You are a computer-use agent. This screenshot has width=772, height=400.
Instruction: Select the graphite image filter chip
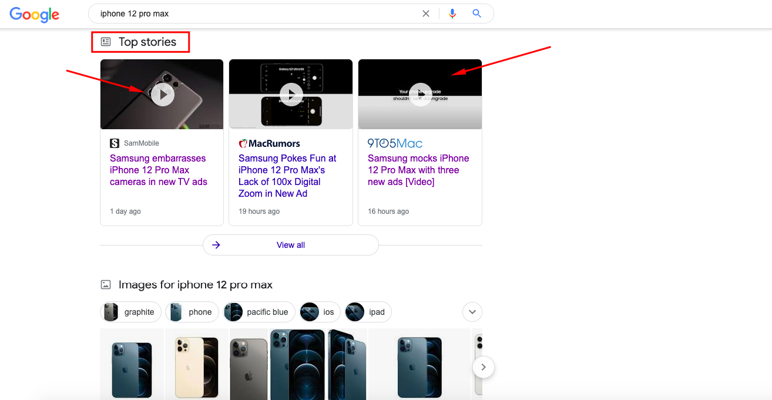(130, 312)
